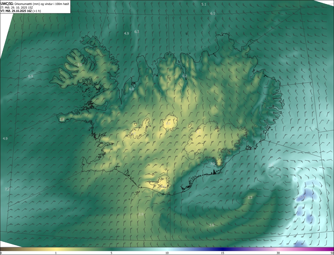Click the 'IT: Mið. 29. 10. 2025 15Z' line
Viewport: 334px width, 255px height.
coord(16,8)
